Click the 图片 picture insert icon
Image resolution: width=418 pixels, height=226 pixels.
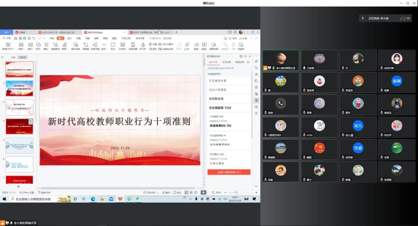pos(30,44)
